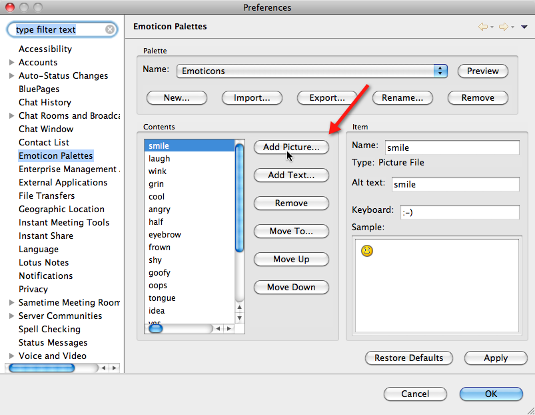
Task: Open Status Messages preferences
Action: pyautogui.click(x=53, y=342)
